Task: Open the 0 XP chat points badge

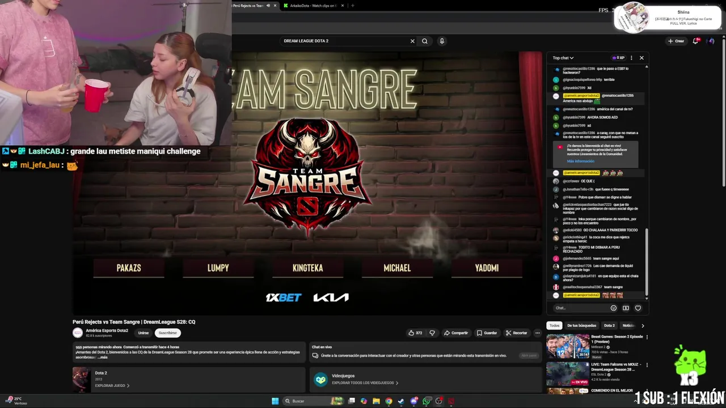Action: coord(618,58)
